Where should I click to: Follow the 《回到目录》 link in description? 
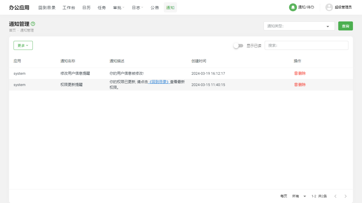click(x=159, y=82)
